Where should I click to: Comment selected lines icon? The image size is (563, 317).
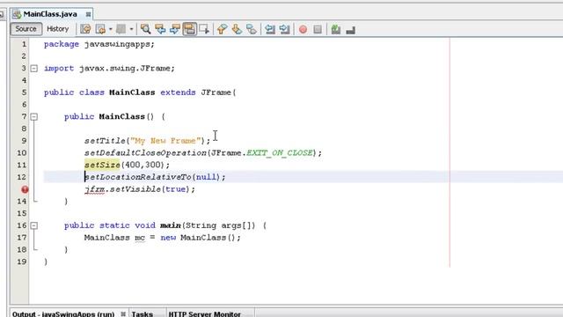coord(336,29)
